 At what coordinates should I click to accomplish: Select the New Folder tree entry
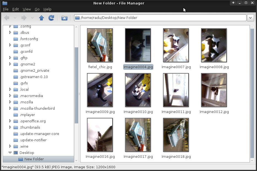(34, 159)
